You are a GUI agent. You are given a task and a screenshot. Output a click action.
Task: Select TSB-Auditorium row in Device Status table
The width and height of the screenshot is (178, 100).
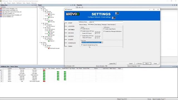click(x=61, y=75)
